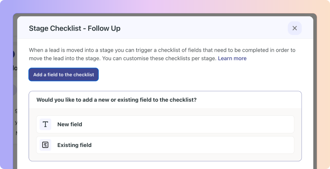Click the grey pill shape behind dialog's left edge
330x169 pixels.
click(15, 90)
